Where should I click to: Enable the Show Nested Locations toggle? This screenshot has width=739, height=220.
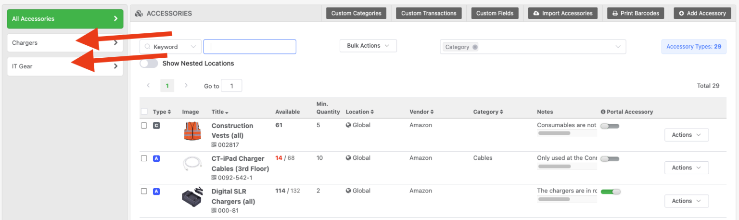[x=149, y=64]
